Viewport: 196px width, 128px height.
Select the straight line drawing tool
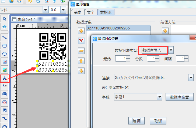5,37
